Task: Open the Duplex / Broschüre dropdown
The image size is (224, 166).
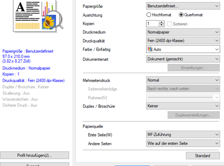Action: [x=183, y=106]
